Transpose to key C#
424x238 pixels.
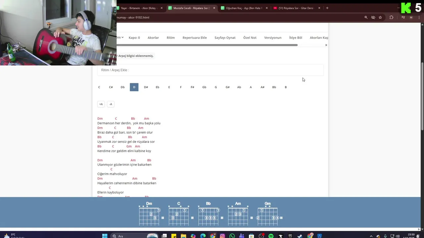pos(111,87)
